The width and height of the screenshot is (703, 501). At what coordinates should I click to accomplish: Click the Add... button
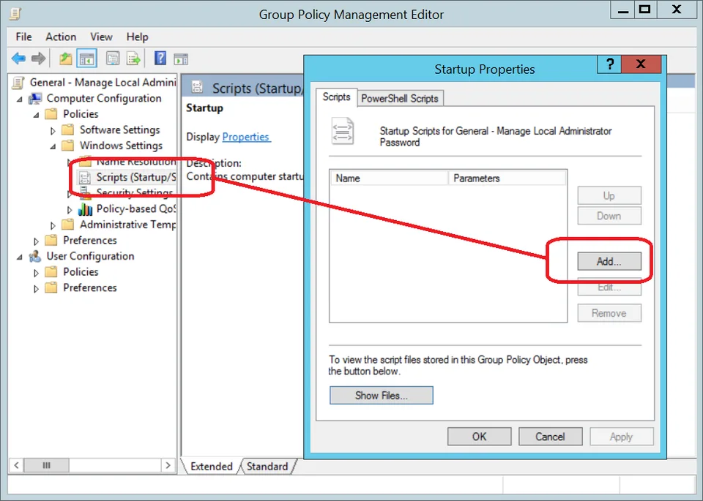point(609,261)
